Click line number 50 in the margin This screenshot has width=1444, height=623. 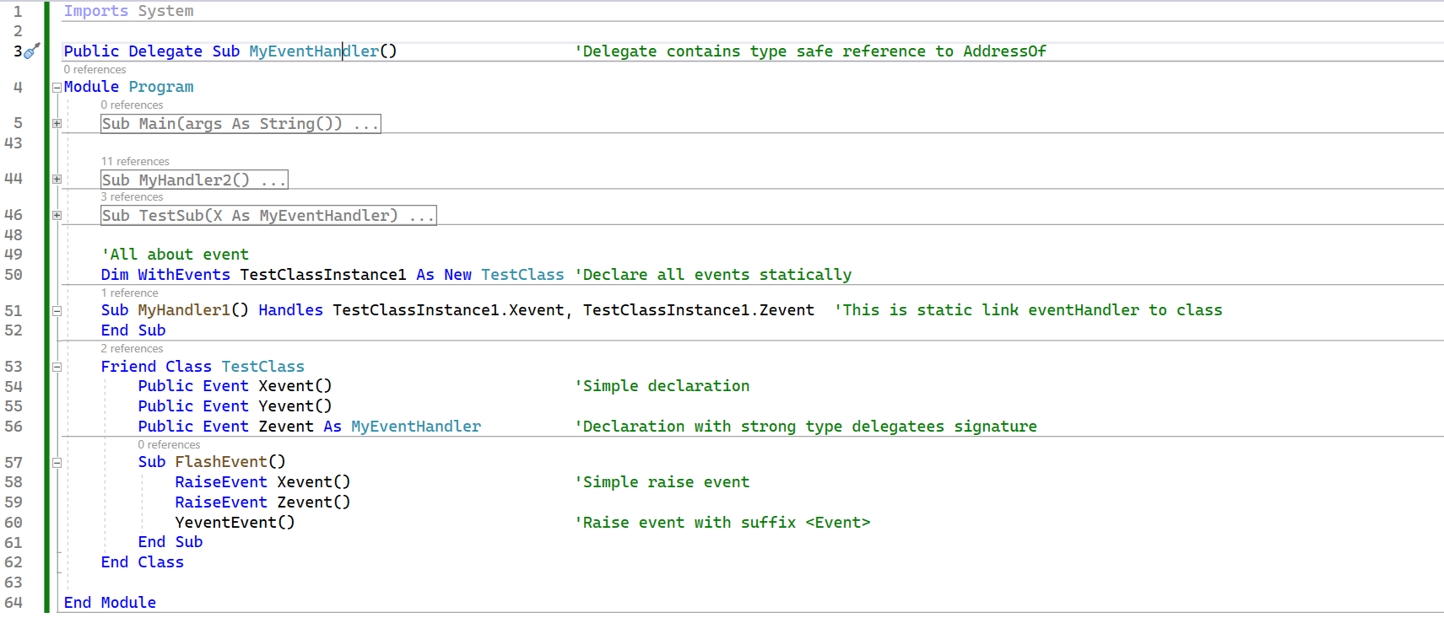tap(14, 275)
